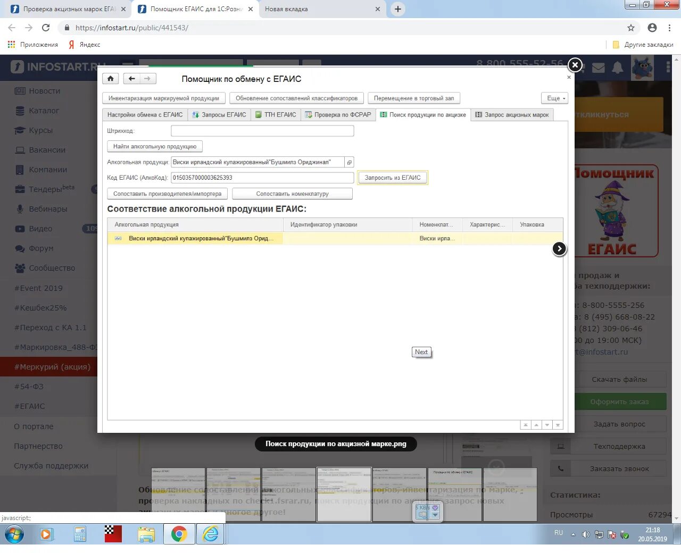Click Скачать файлы button
Image resolution: width=681 pixels, height=553 pixels.
(619, 379)
